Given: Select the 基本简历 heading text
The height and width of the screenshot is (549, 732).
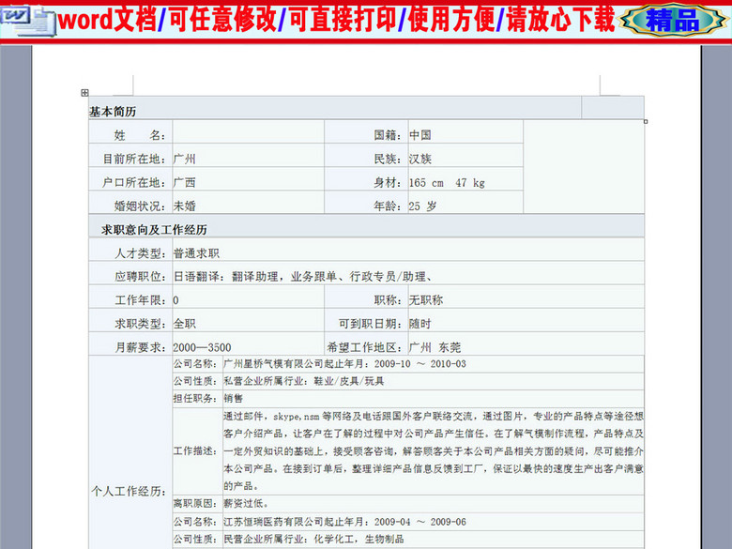Looking at the screenshot, I should (x=113, y=112).
